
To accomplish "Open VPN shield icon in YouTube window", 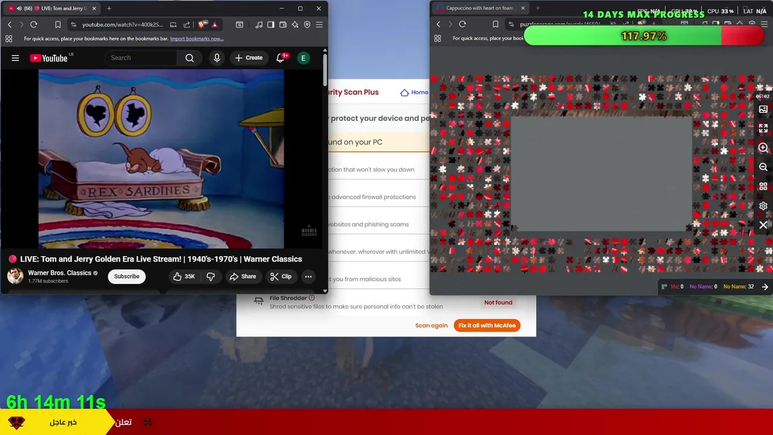I will pos(307,25).
